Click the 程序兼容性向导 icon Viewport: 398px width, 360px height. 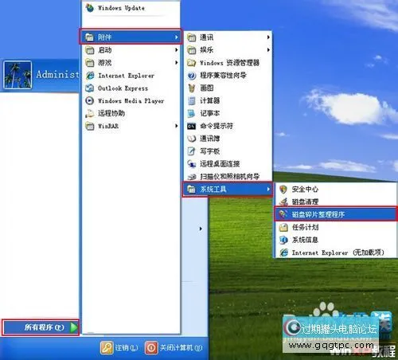point(192,76)
